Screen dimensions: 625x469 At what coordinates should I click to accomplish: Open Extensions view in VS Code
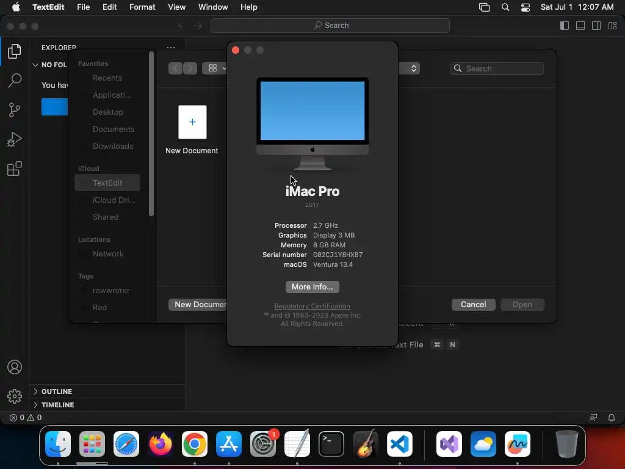tap(15, 169)
